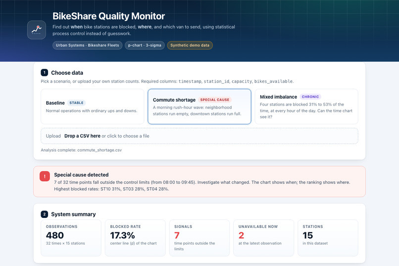Click the Choose data heading
Image resolution: width=399 pixels, height=266 pixels.
[67, 73]
